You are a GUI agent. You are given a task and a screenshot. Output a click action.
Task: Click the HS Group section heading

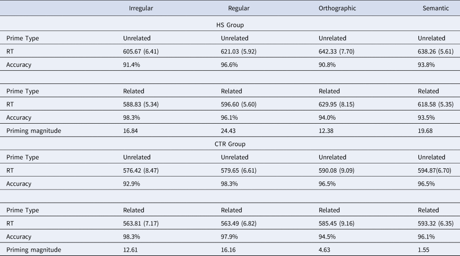pyautogui.click(x=230, y=25)
